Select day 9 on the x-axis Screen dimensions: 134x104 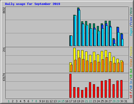pyautogui.click(x=40, y=101)
